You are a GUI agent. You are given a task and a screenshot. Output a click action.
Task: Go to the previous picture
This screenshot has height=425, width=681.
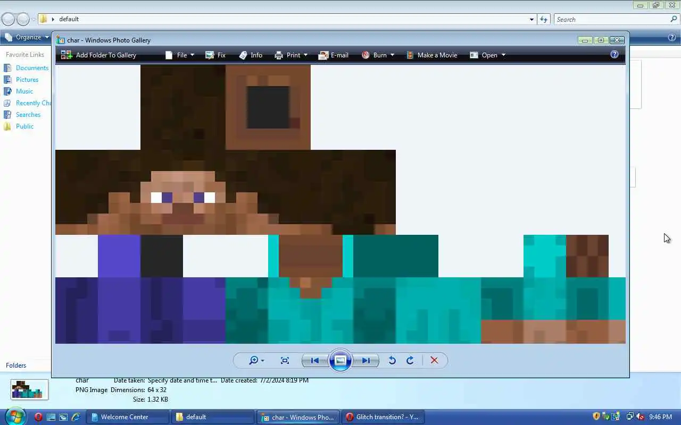click(314, 360)
